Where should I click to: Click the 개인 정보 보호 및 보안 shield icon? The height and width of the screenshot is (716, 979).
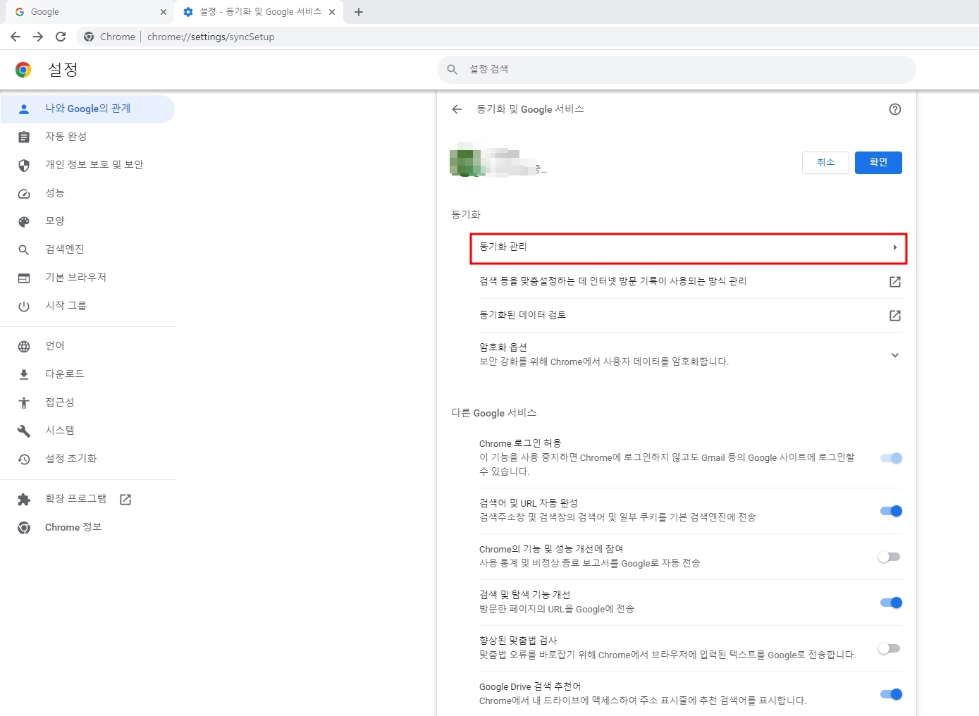coord(24,165)
